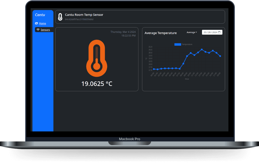This screenshot has width=259, height=163.
Task: Click the Cantu logo text
Action: tap(40, 15)
